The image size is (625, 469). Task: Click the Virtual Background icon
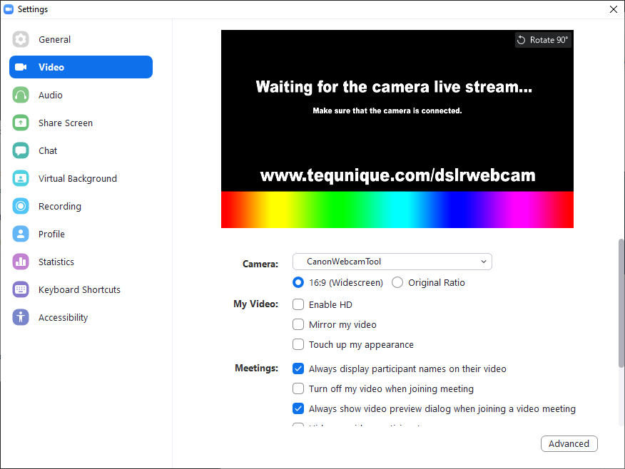(21, 178)
